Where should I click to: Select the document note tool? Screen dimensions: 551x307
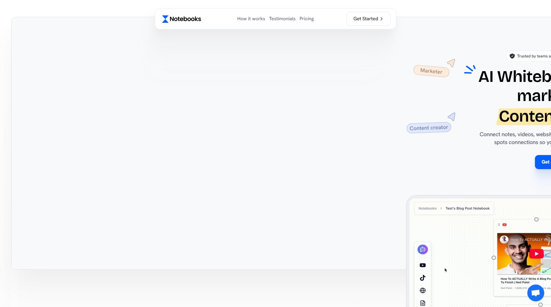pyautogui.click(x=422, y=303)
